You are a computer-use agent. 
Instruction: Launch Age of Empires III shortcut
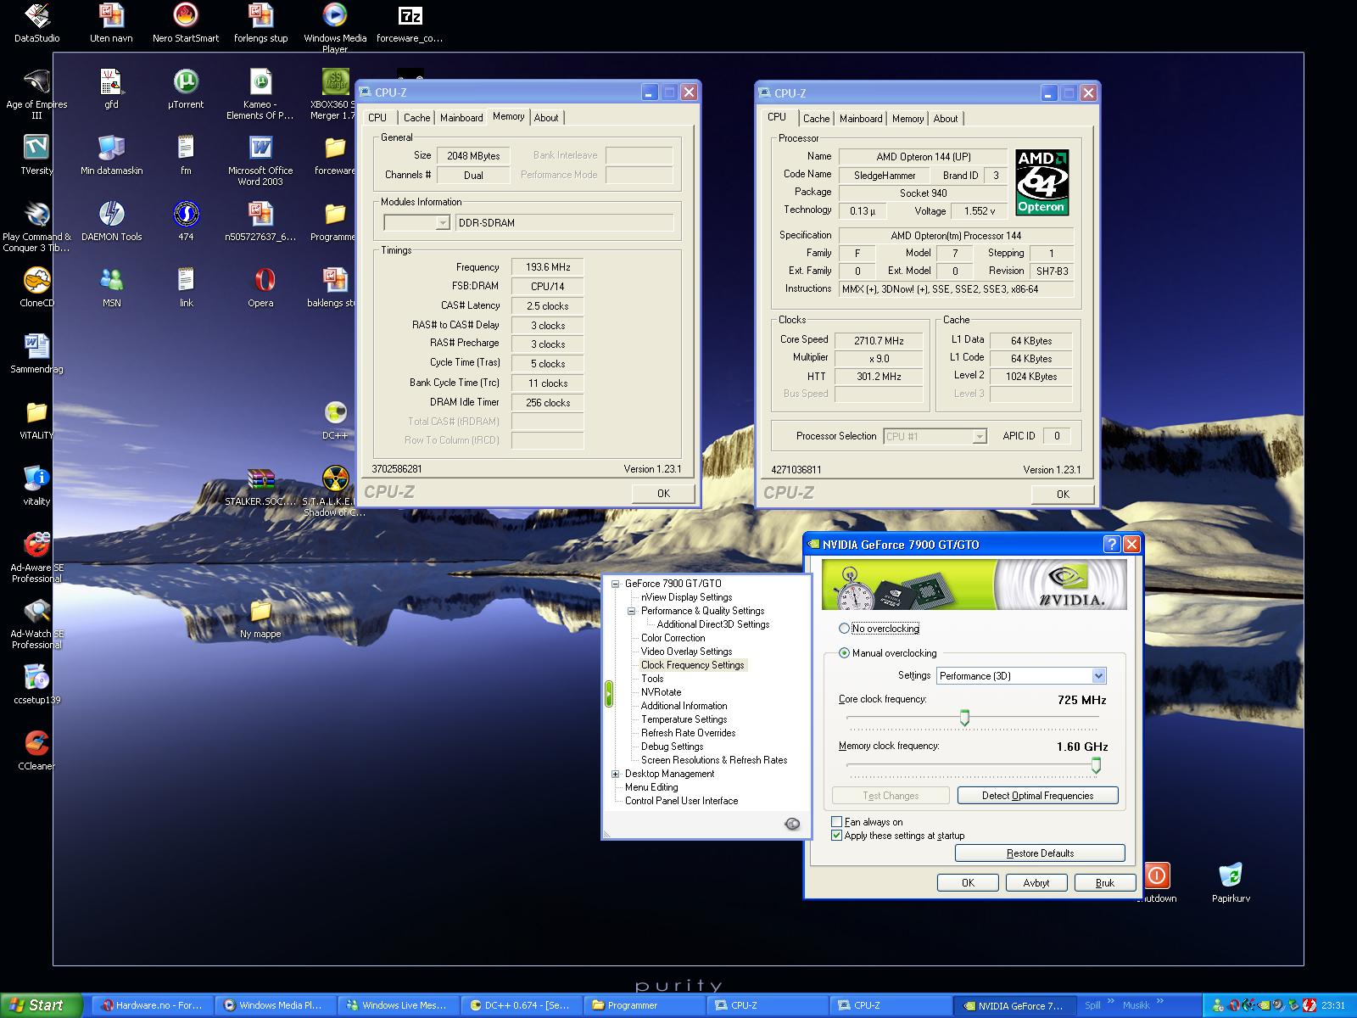click(36, 94)
